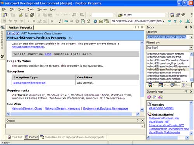Toggle auto-hide pin on Index panel
Viewport: 194px width, 145px height.
186,27
